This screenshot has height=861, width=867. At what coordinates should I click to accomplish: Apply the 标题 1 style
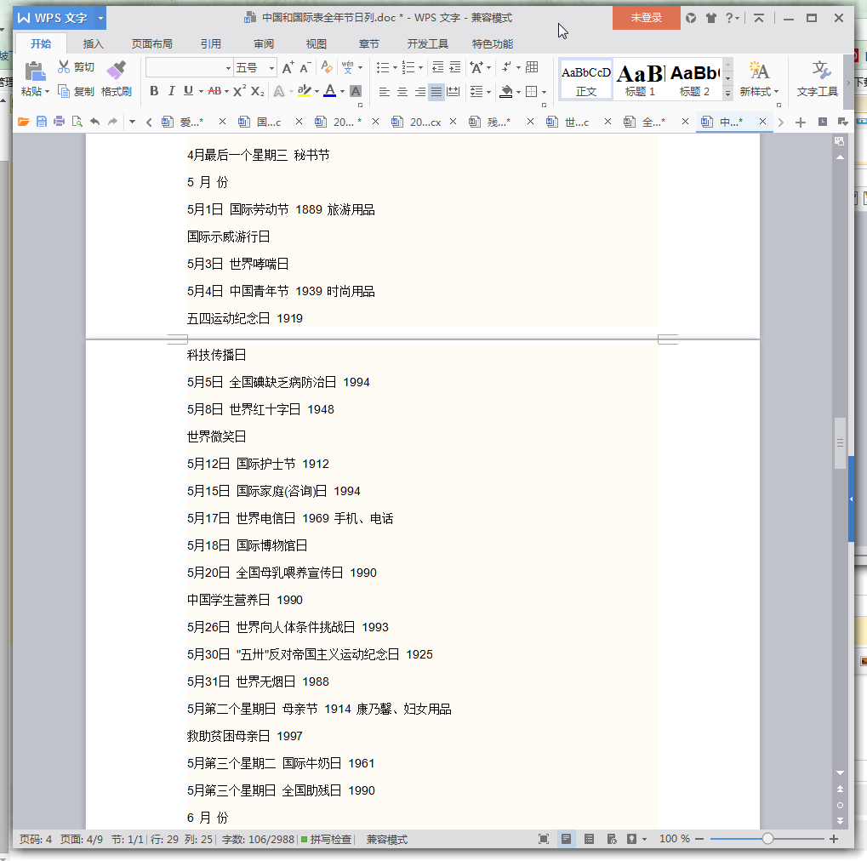click(x=640, y=80)
